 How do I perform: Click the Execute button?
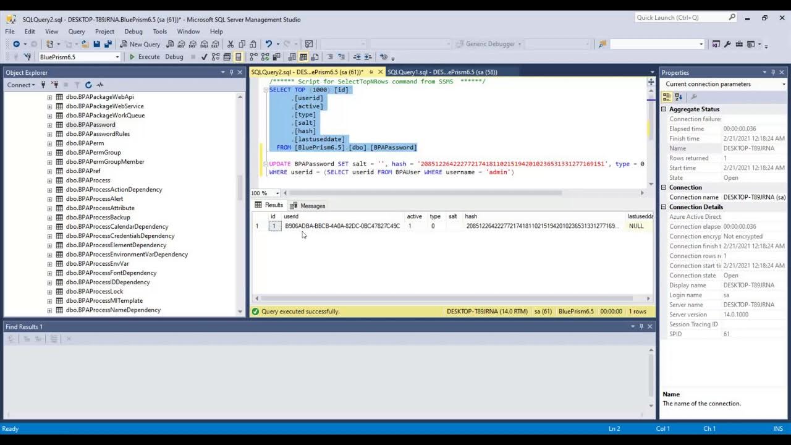144,57
